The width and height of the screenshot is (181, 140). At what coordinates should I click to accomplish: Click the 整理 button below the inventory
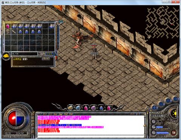pyautogui.click(x=46, y=58)
